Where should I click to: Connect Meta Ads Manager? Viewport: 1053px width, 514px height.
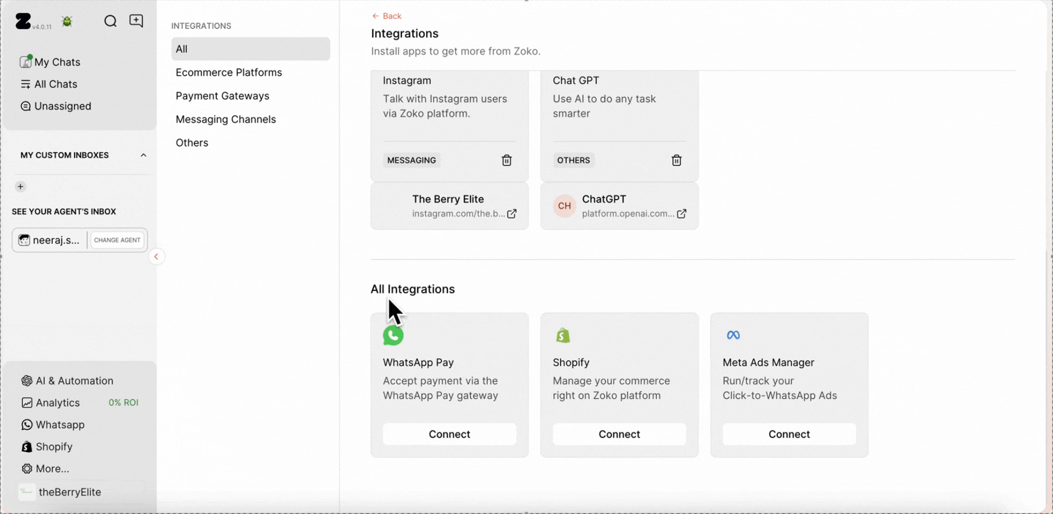pos(789,434)
